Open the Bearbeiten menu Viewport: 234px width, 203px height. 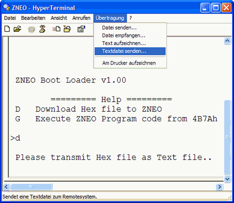tap(33, 18)
